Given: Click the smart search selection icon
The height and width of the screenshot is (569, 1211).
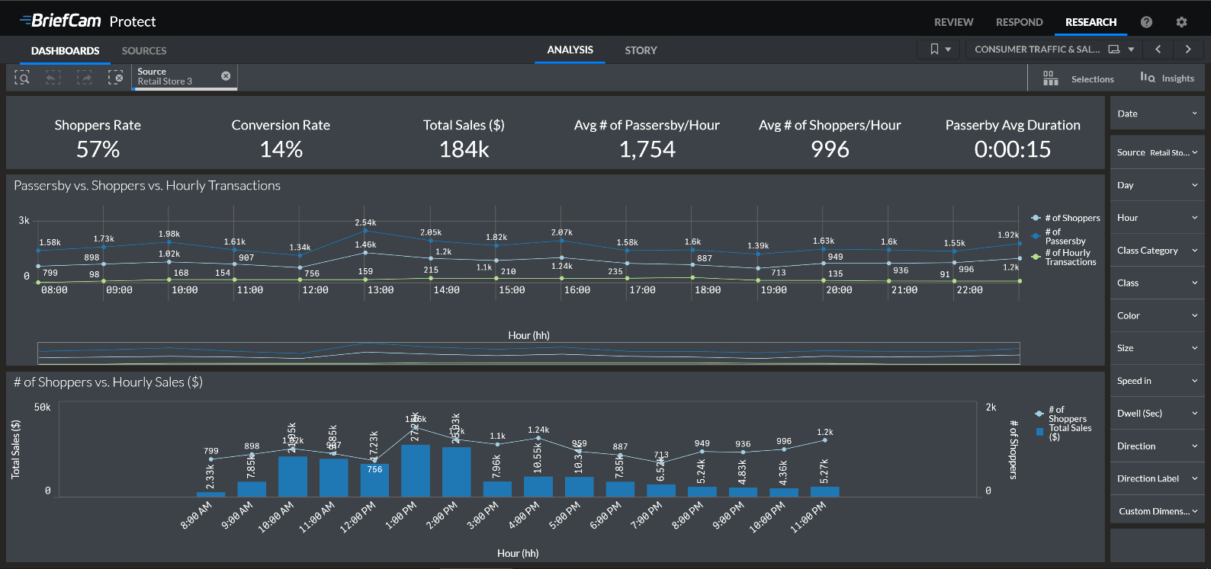Looking at the screenshot, I should (22, 78).
